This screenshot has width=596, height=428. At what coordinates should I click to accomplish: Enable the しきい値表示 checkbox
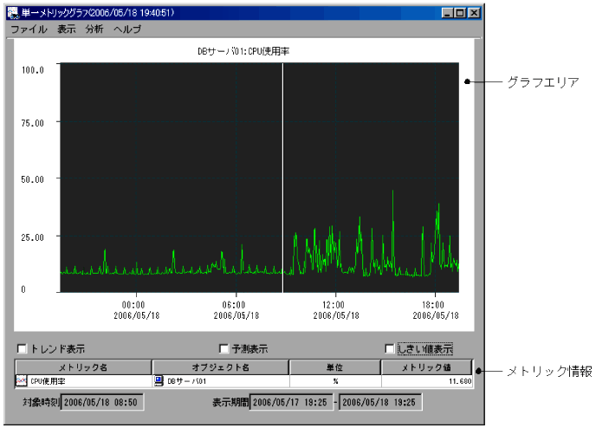(390, 348)
